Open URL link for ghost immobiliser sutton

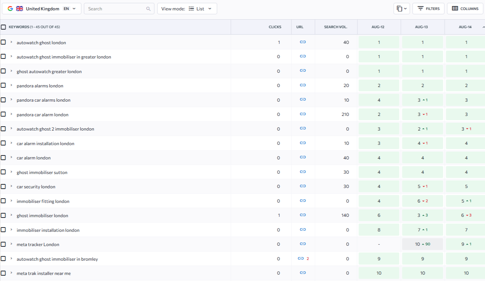[303, 172]
